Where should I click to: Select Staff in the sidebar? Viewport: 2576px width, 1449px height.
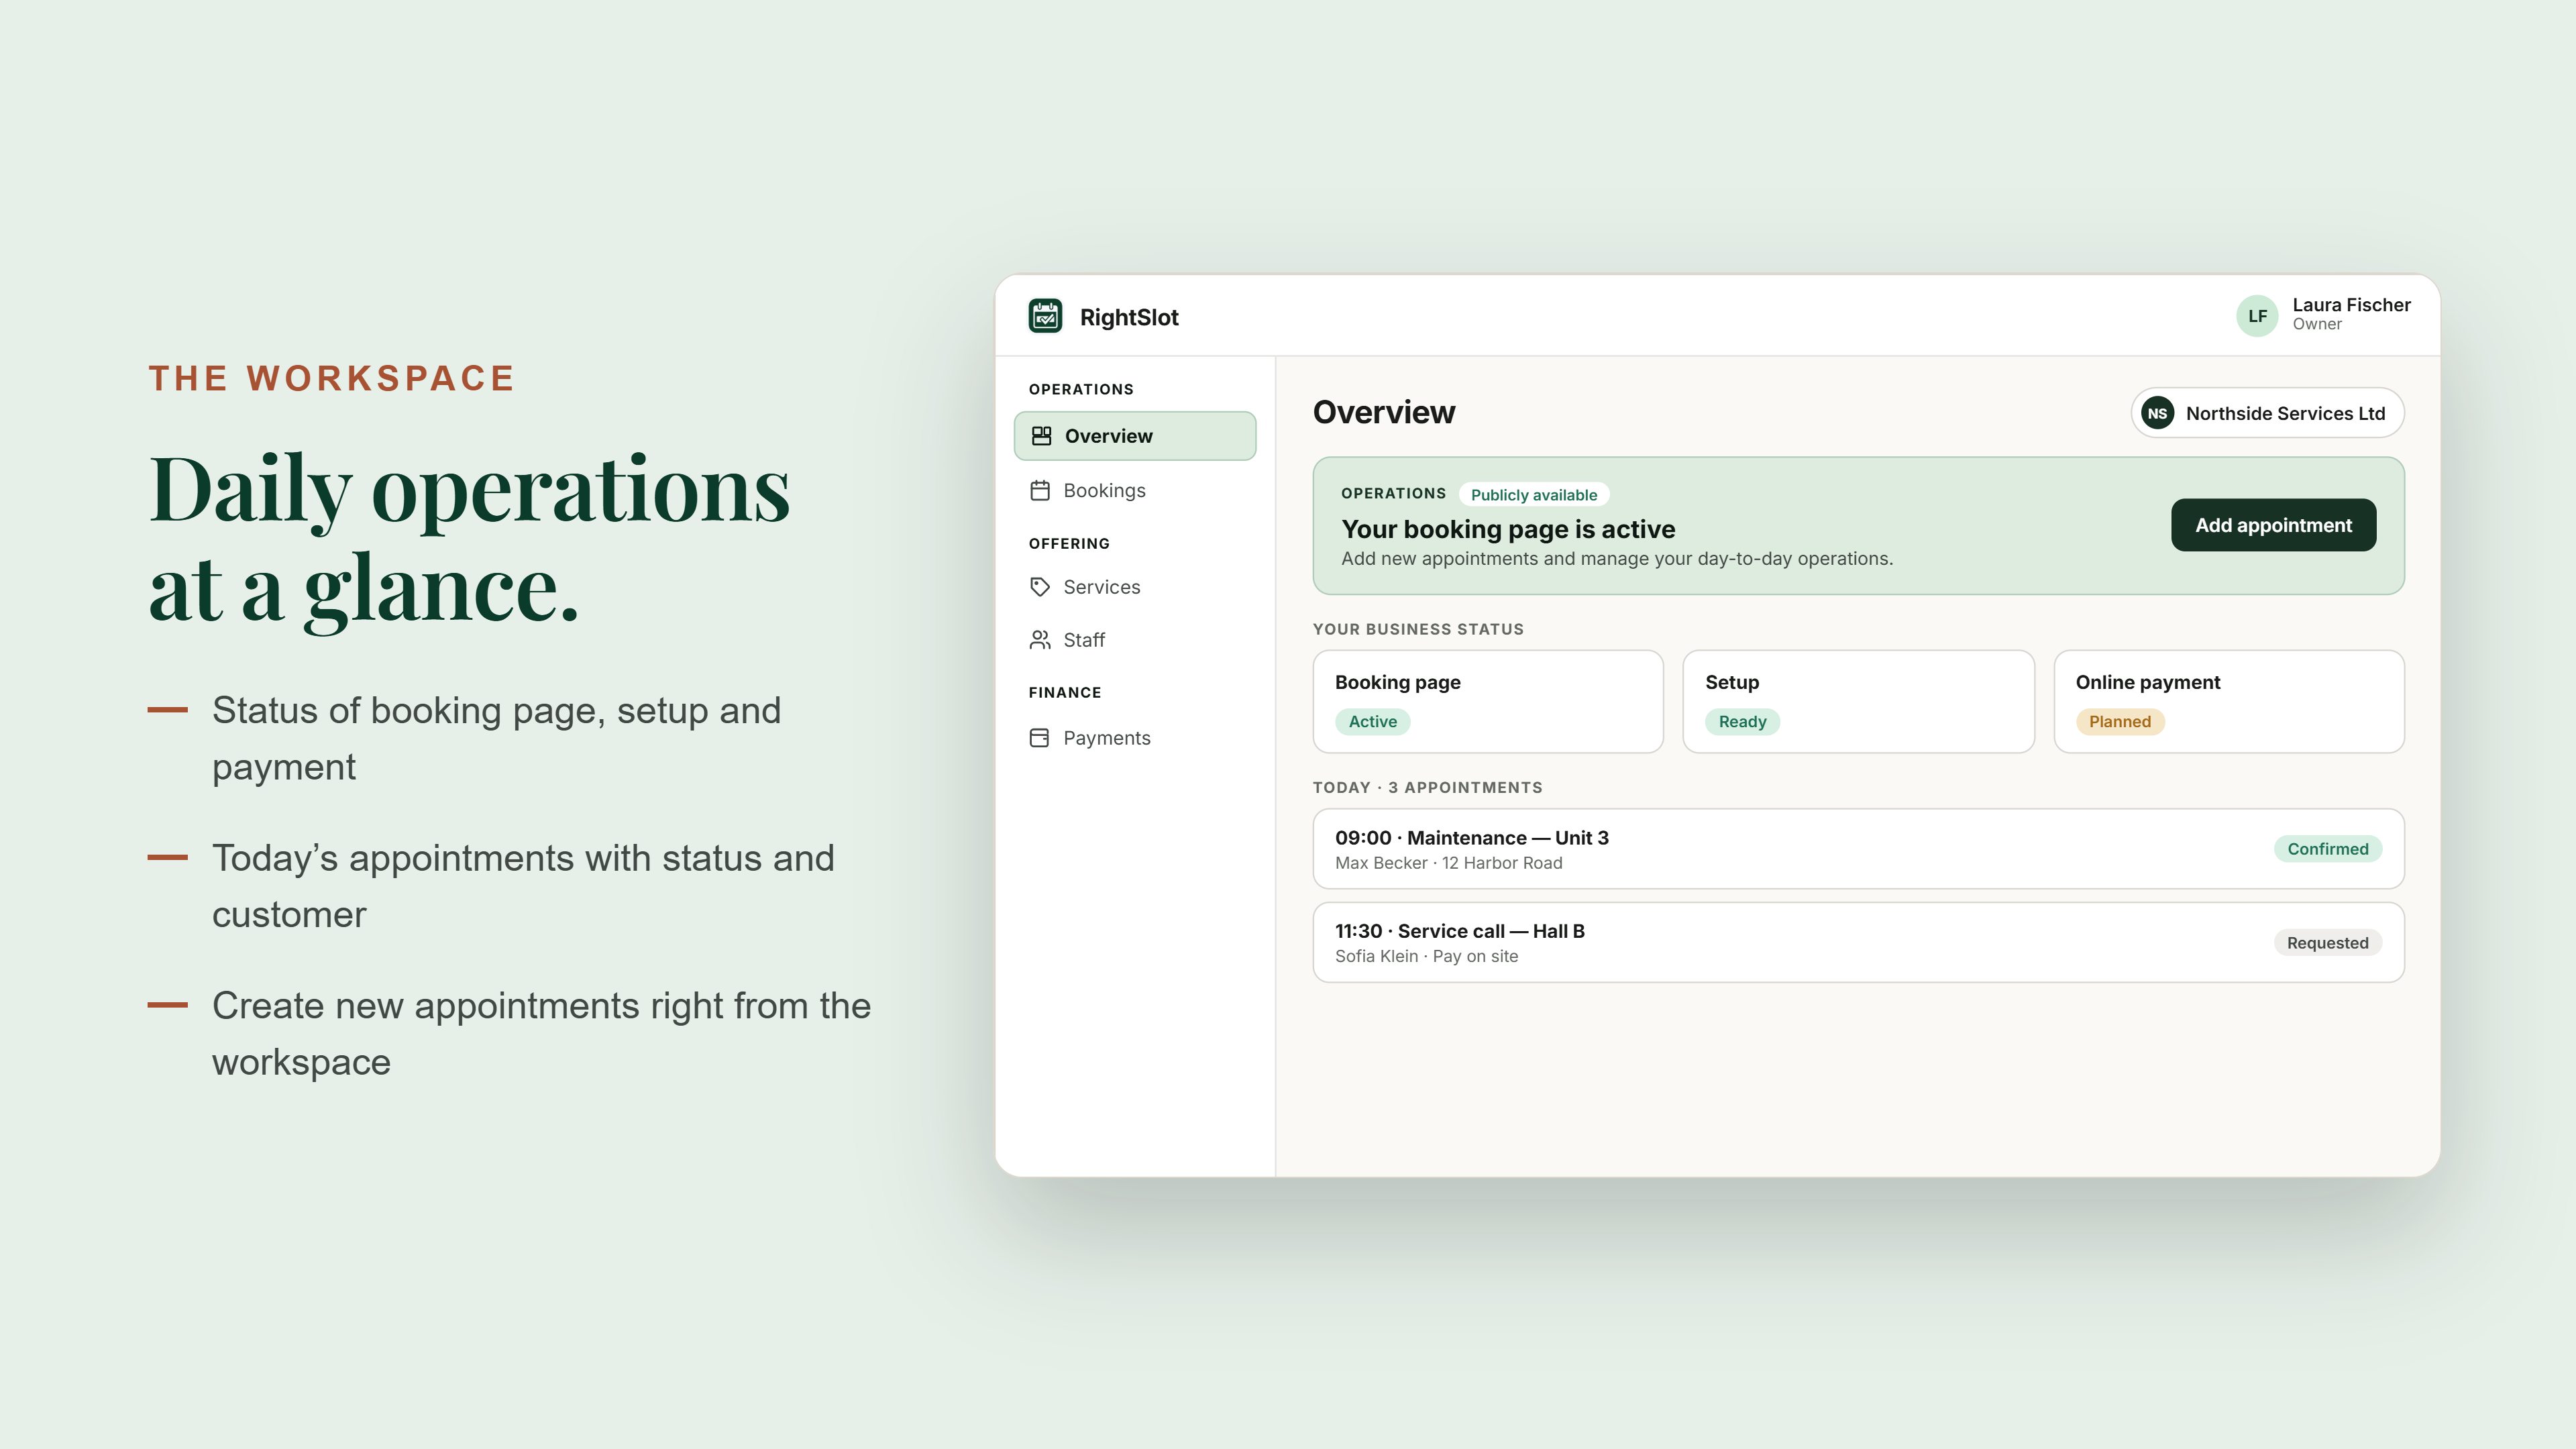point(1135,640)
